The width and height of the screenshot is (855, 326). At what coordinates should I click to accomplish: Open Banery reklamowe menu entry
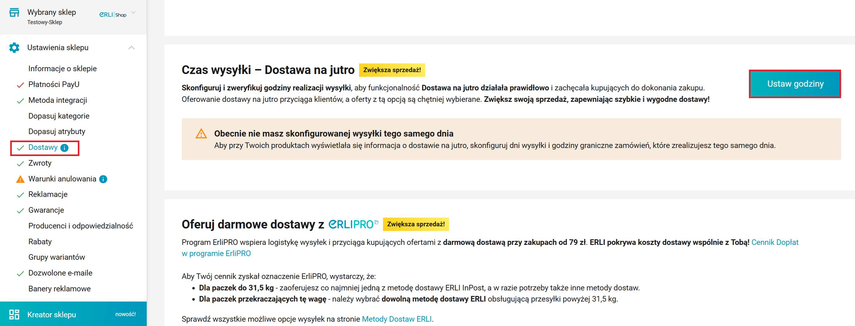click(x=60, y=289)
